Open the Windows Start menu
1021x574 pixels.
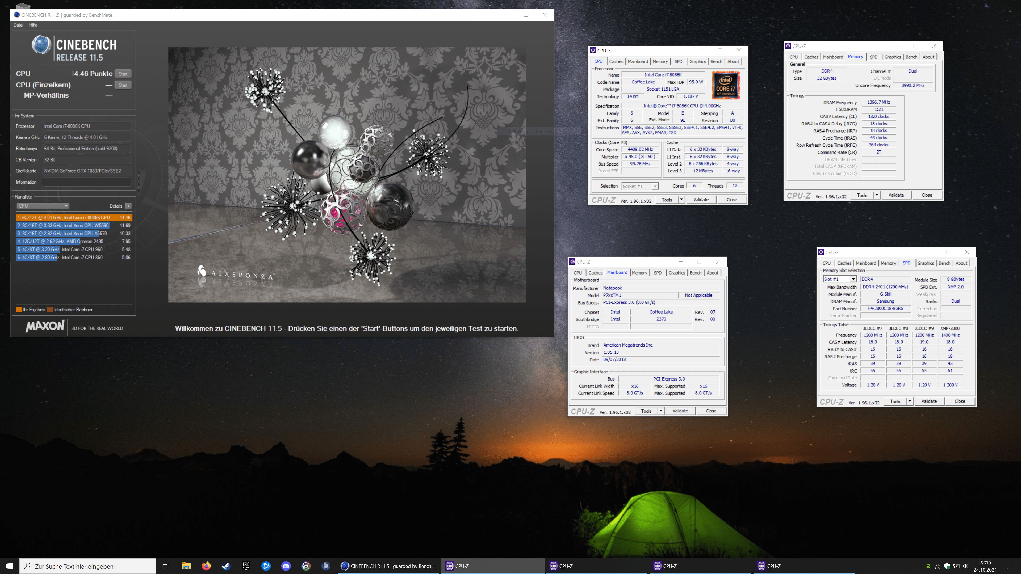pos(10,566)
